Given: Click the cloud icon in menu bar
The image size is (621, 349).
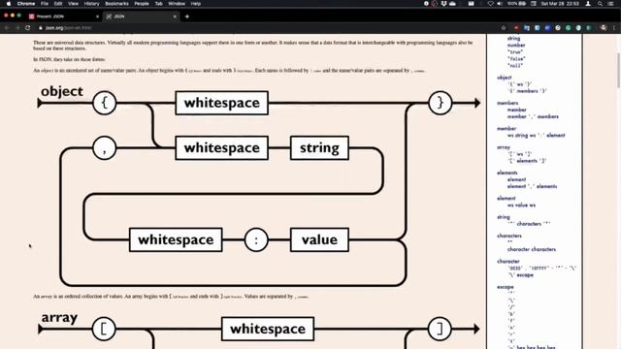Looking at the screenshot, I should point(452,4).
